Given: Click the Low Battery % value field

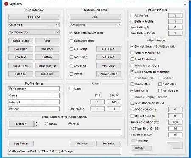Looking at the screenshot, I should (175, 27).
